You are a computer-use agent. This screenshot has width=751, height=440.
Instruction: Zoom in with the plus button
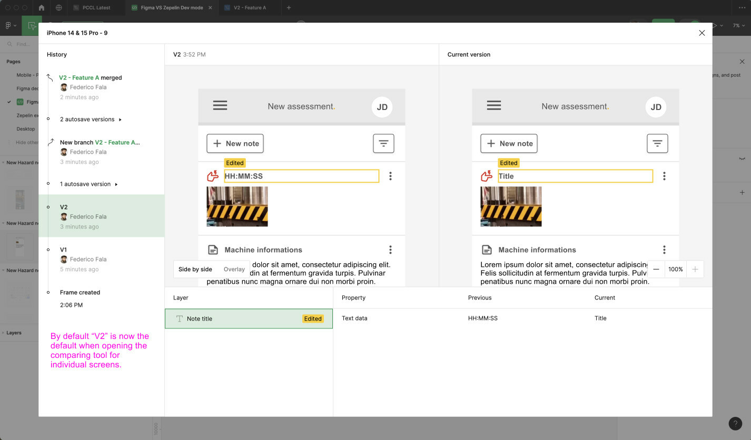tap(695, 269)
